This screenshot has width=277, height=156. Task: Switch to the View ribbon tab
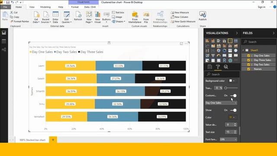pyautogui.click(x=32, y=7)
